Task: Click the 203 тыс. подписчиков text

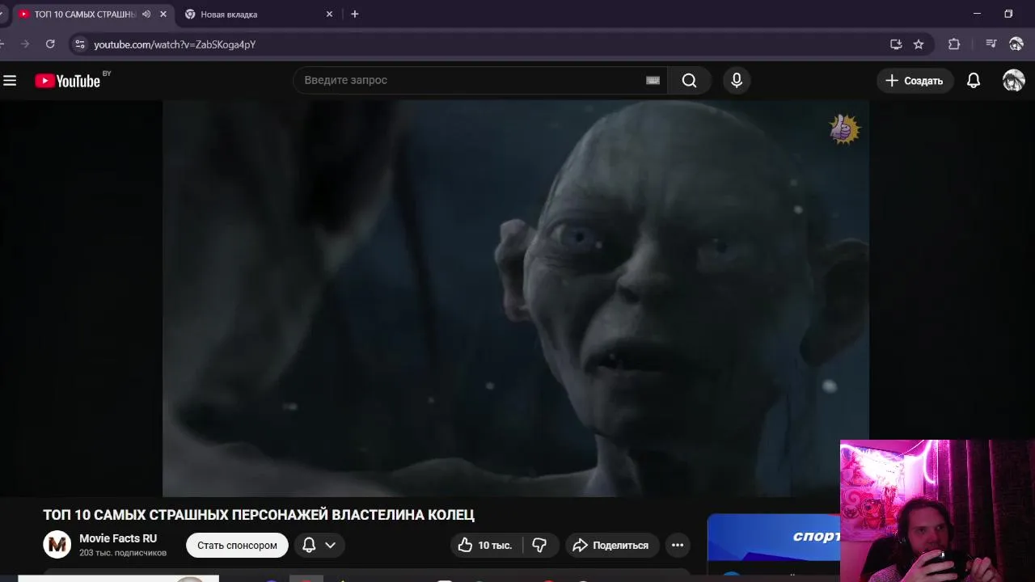Action: (123, 553)
